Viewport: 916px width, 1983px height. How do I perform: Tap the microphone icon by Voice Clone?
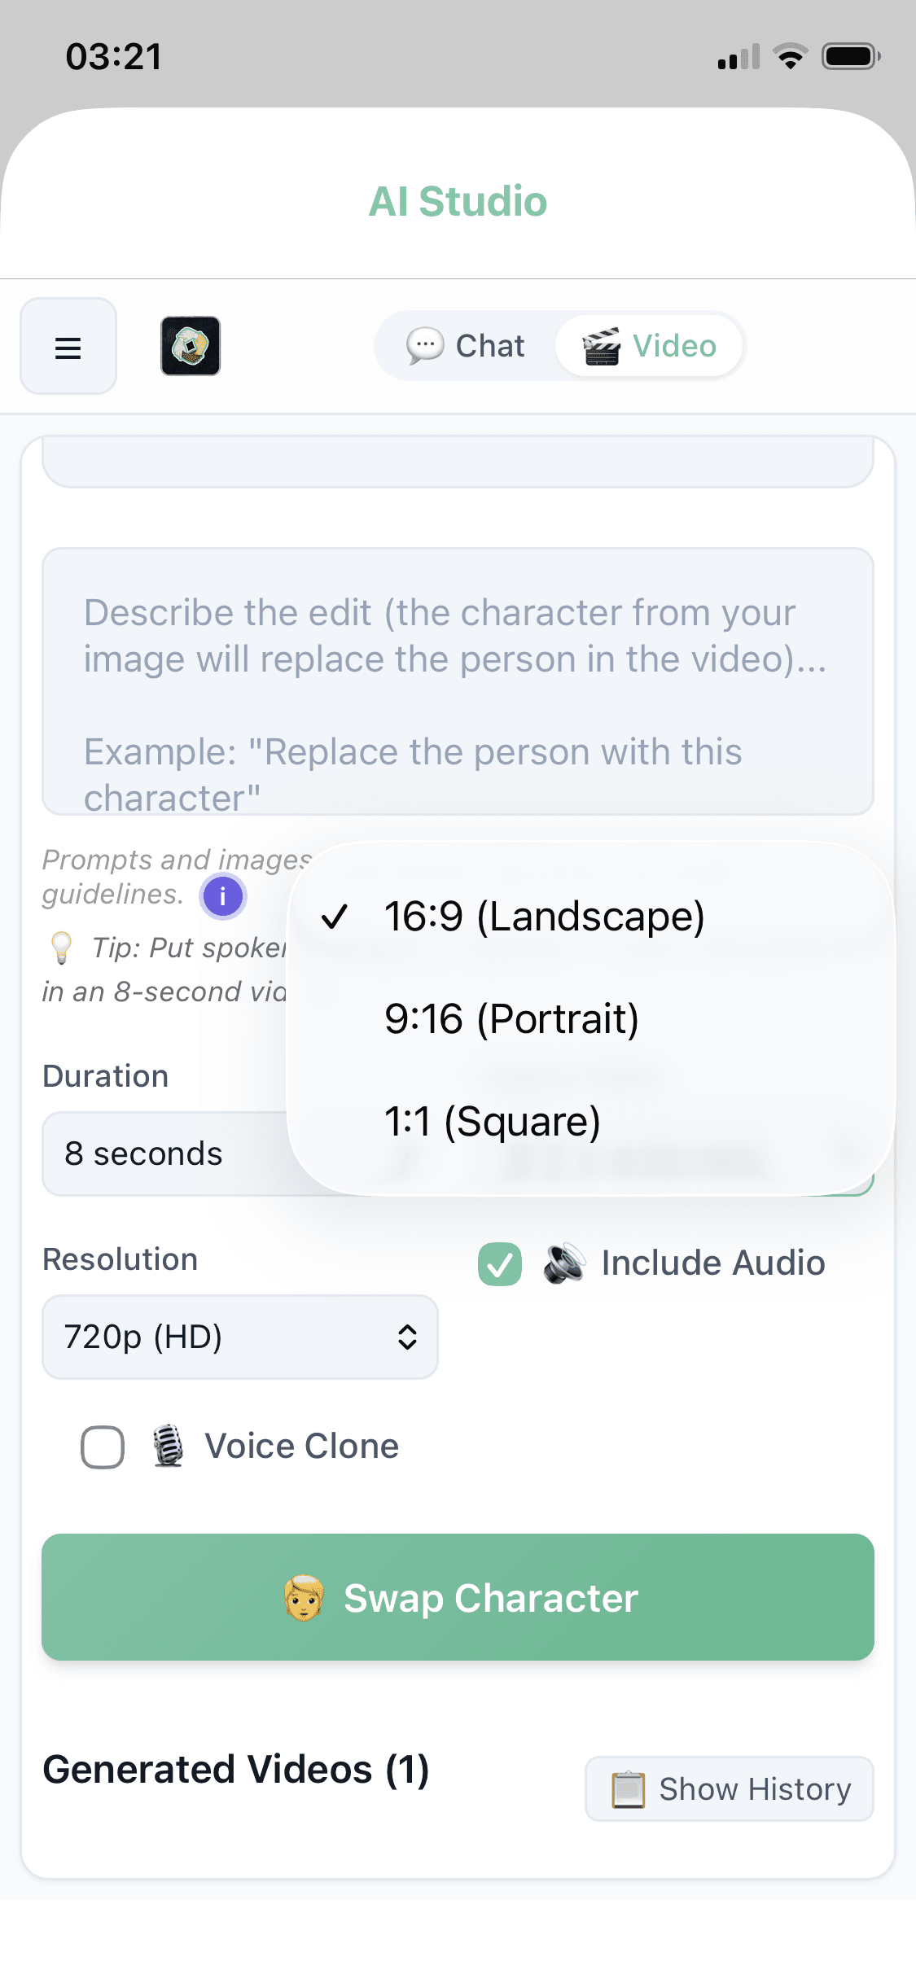click(x=168, y=1447)
